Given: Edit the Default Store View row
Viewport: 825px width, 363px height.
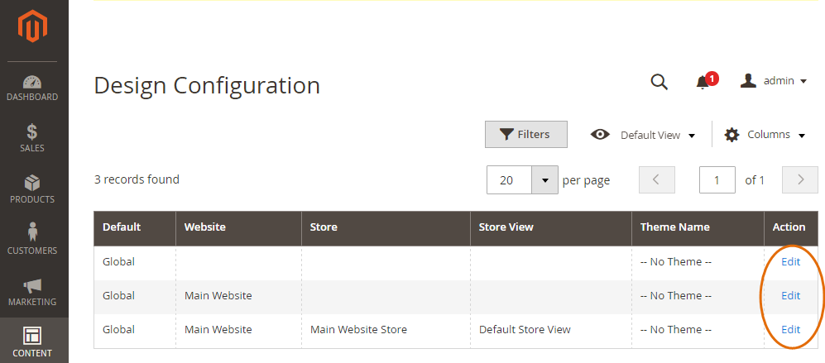Looking at the screenshot, I should coord(790,330).
